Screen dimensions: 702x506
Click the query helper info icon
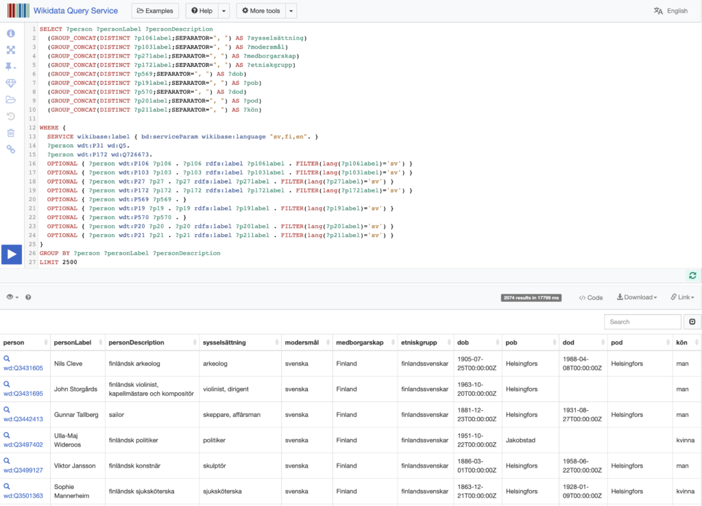(x=11, y=34)
